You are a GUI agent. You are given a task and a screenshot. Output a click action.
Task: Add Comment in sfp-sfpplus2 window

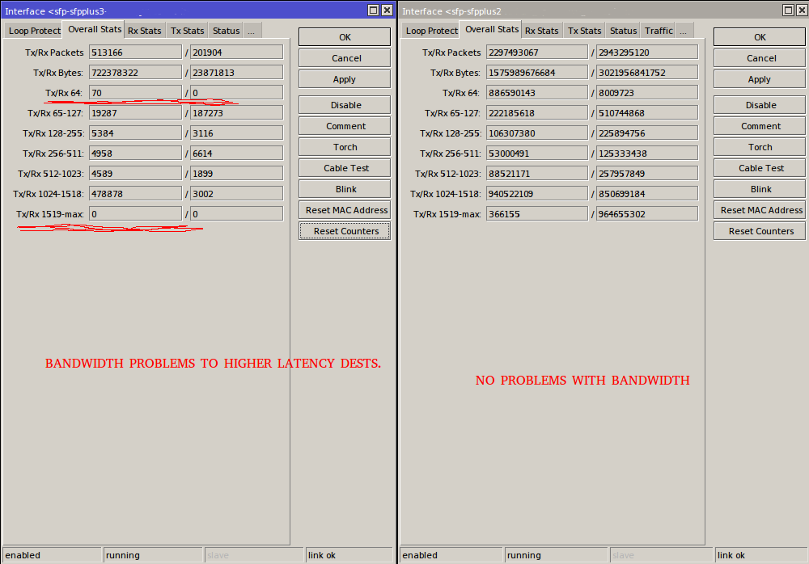760,126
